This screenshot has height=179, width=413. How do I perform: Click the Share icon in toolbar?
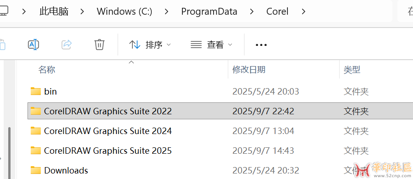pos(66,45)
